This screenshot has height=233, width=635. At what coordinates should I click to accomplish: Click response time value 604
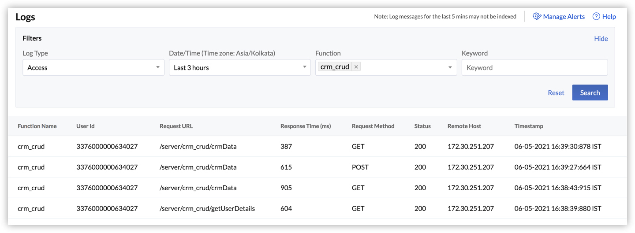coord(286,208)
